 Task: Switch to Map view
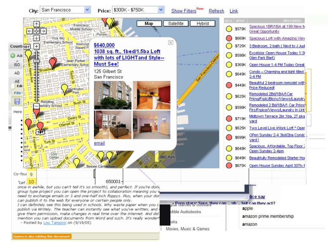(x=149, y=23)
